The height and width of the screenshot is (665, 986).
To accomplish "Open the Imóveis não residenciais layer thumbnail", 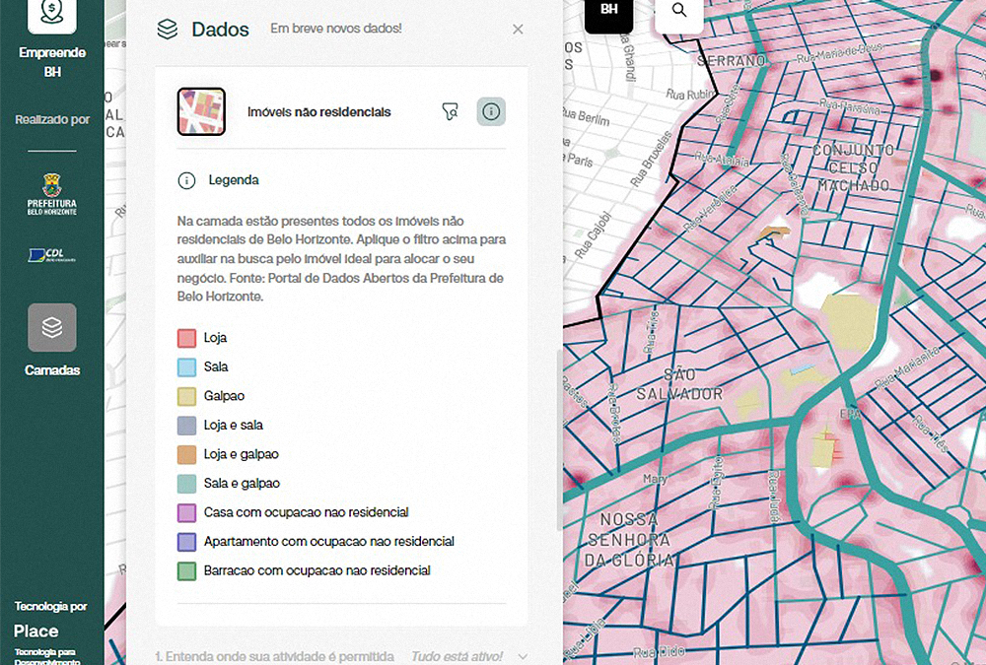I will [x=201, y=112].
